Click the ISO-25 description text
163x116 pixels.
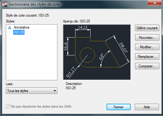pos(71,88)
